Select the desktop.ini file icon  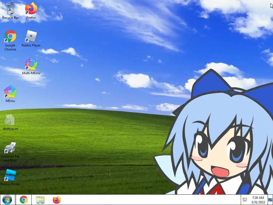[x=10, y=122]
